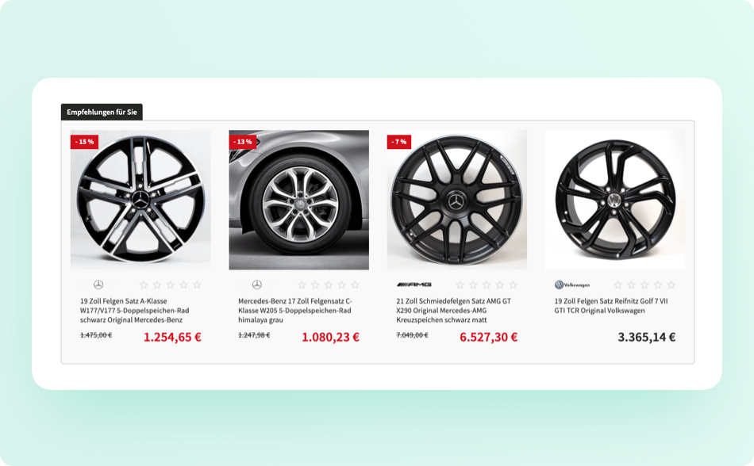Click Mercedes logo under A-Klasse wheel
Viewport: 754px width, 466px height.
98,285
